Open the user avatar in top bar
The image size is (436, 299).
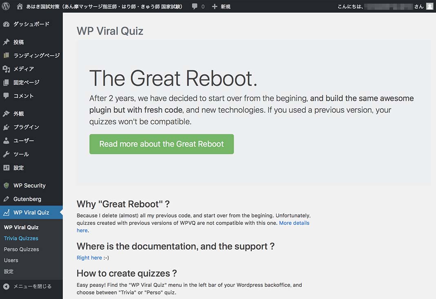click(x=429, y=6)
